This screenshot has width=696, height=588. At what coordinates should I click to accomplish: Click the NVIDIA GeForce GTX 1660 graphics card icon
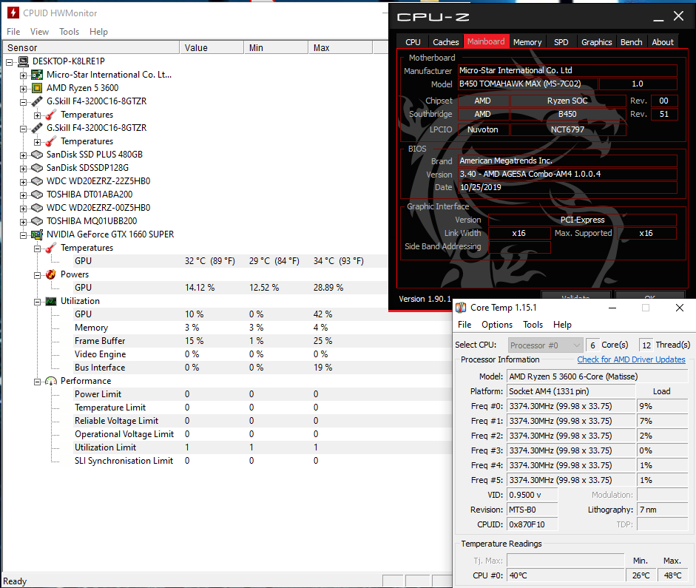click(x=37, y=234)
